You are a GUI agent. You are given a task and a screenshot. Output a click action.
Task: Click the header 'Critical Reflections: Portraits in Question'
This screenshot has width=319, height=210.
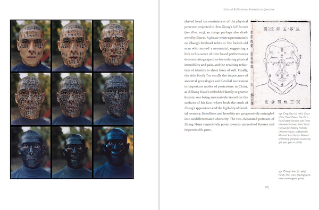pyautogui.click(x=249, y=10)
